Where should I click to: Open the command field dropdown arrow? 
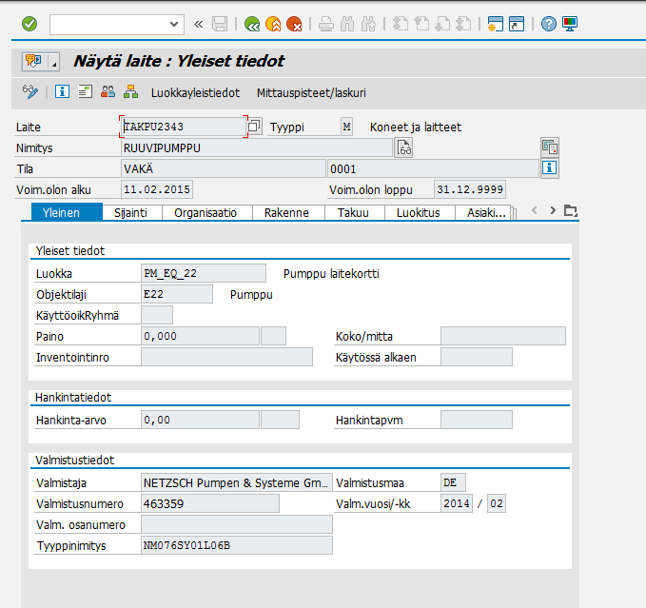(x=174, y=25)
